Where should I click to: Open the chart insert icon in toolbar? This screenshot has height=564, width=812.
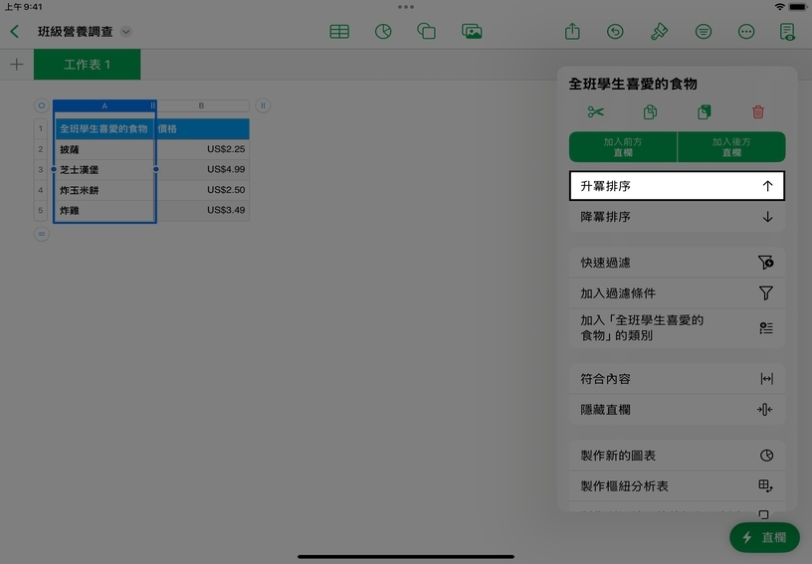point(383,32)
